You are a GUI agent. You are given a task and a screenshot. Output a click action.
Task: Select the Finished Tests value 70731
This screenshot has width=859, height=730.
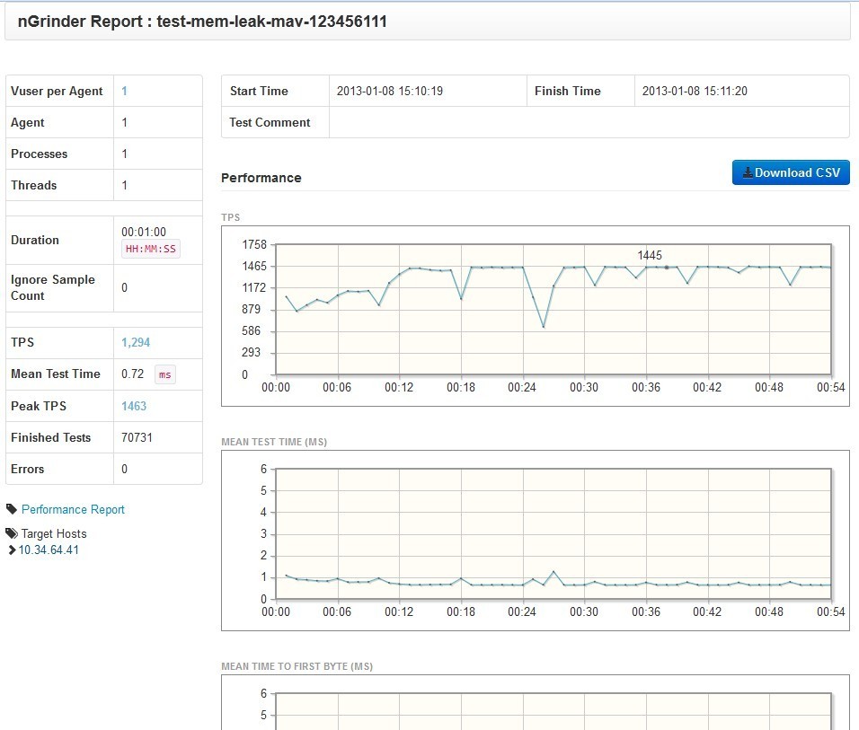click(x=137, y=437)
